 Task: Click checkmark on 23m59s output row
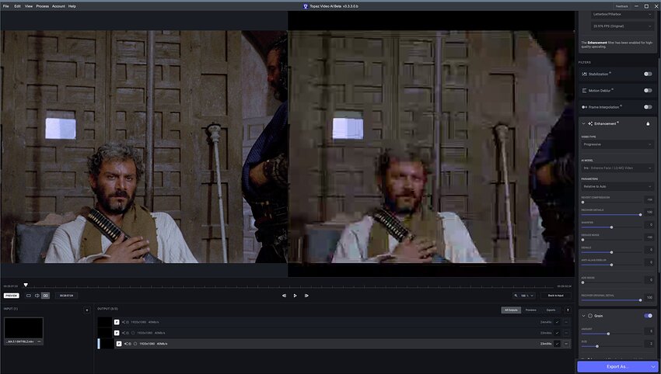point(557,344)
